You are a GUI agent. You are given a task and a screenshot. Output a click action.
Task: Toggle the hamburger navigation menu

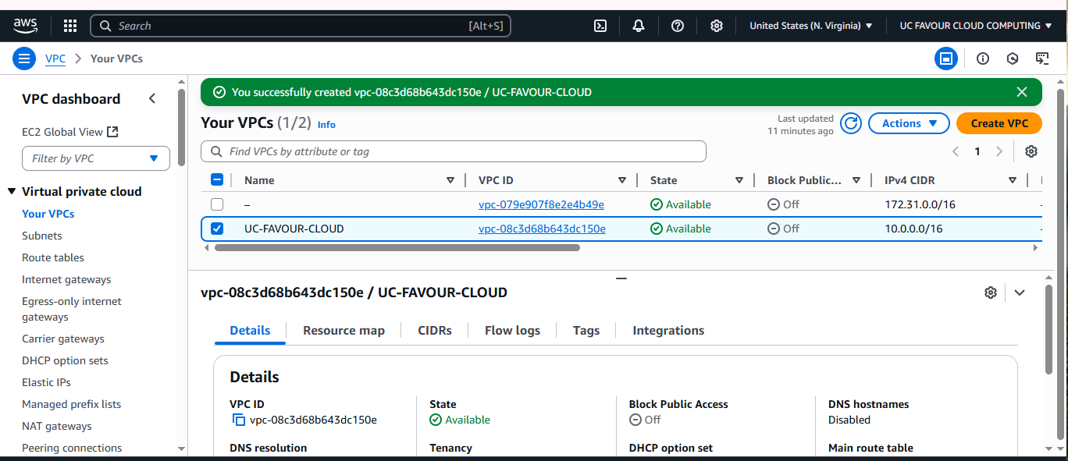coord(24,59)
